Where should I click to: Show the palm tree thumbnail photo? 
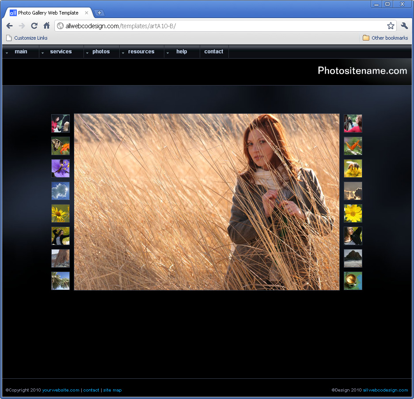tap(61, 281)
